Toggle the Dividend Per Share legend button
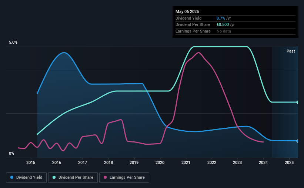Image resolution: width=304 pixels, height=188 pixels. click(73, 178)
